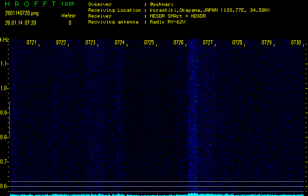Click the Receiver label
This screenshot has height=196, width=308.
coord(100,16)
